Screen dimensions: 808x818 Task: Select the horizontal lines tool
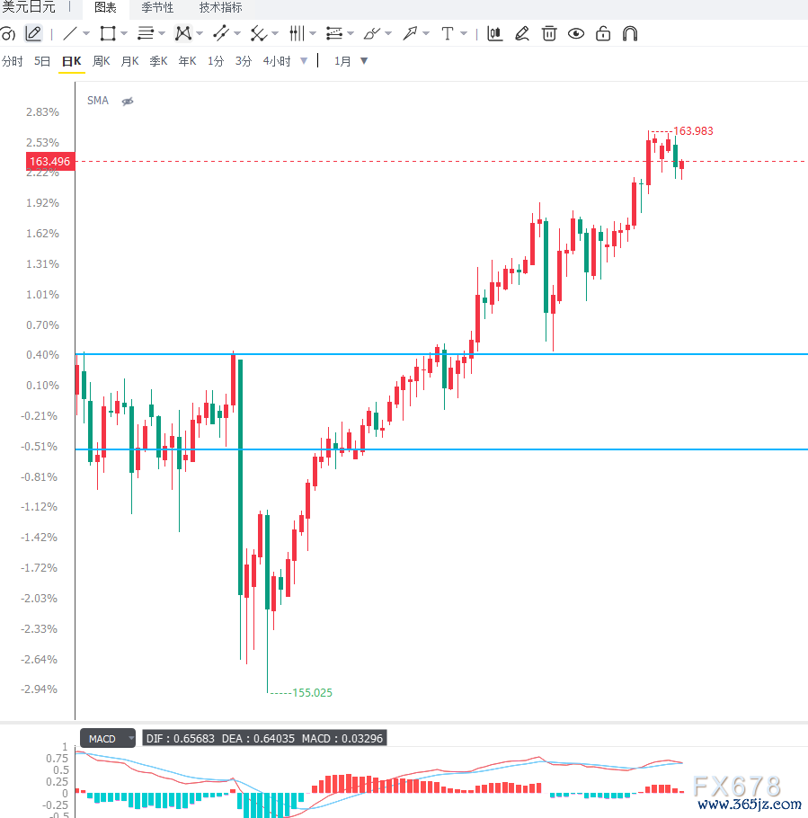click(146, 34)
